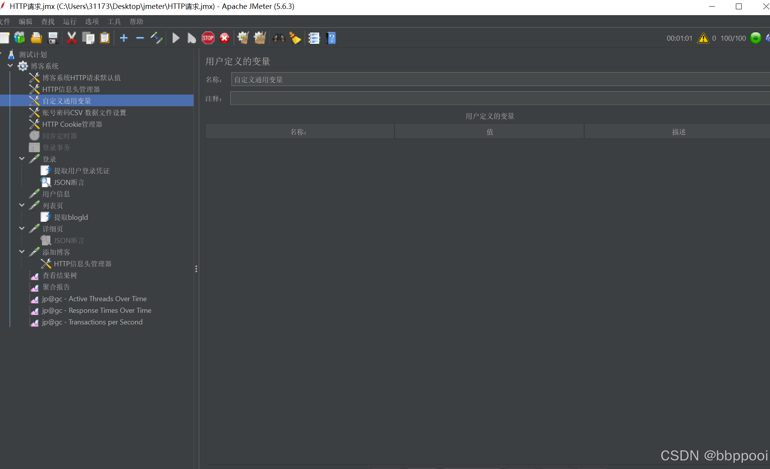Open the 选项 menu
Viewport: 770px width, 469px height.
tap(92, 22)
